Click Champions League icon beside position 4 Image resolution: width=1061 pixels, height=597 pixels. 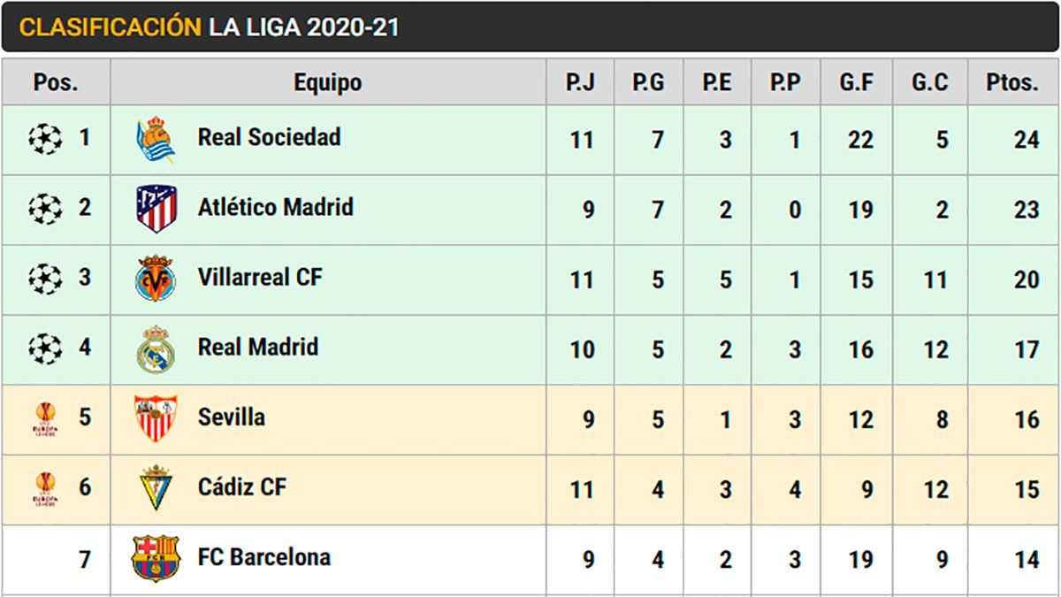[45, 348]
